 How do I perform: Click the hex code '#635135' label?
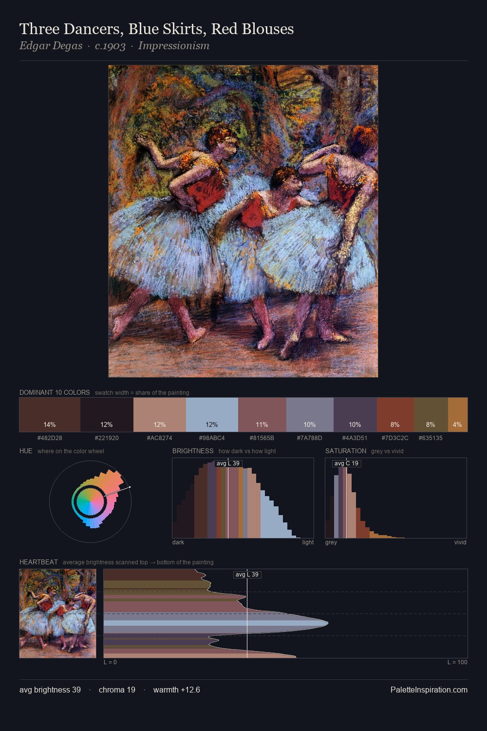point(431,438)
